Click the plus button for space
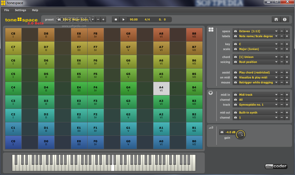 [287, 31]
